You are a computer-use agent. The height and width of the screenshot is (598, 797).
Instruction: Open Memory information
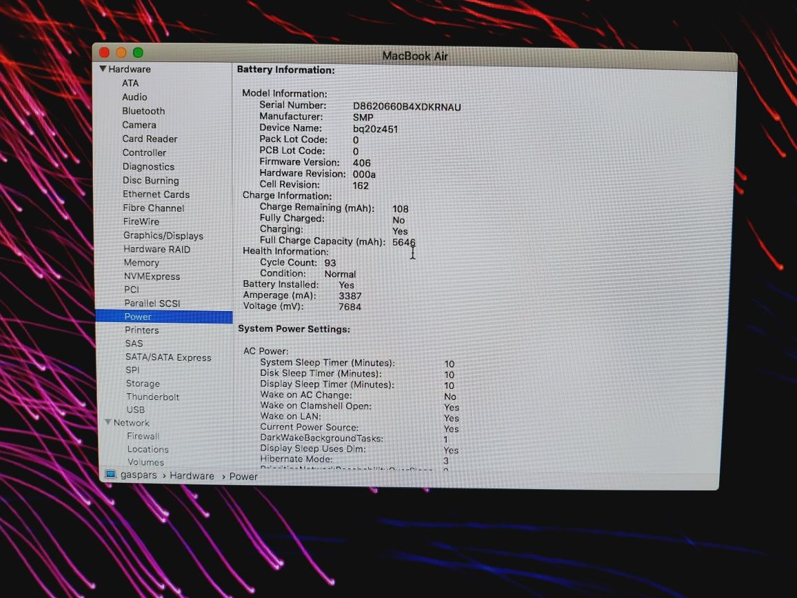click(142, 262)
